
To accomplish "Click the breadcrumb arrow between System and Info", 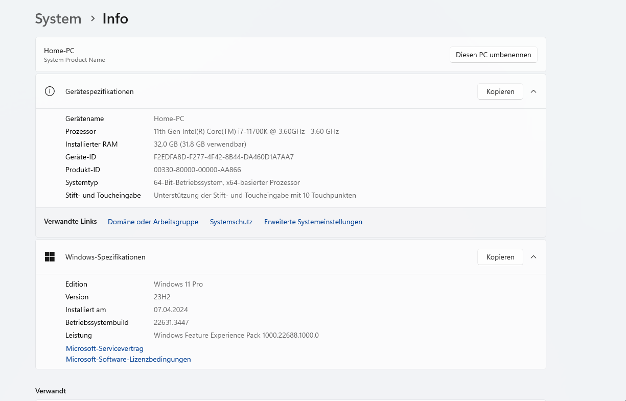I will coord(92,18).
